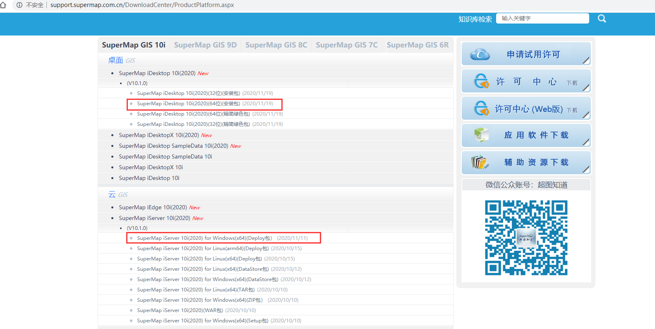Open 许可中心 下载 button
This screenshot has width=655, height=329.
[x=526, y=81]
